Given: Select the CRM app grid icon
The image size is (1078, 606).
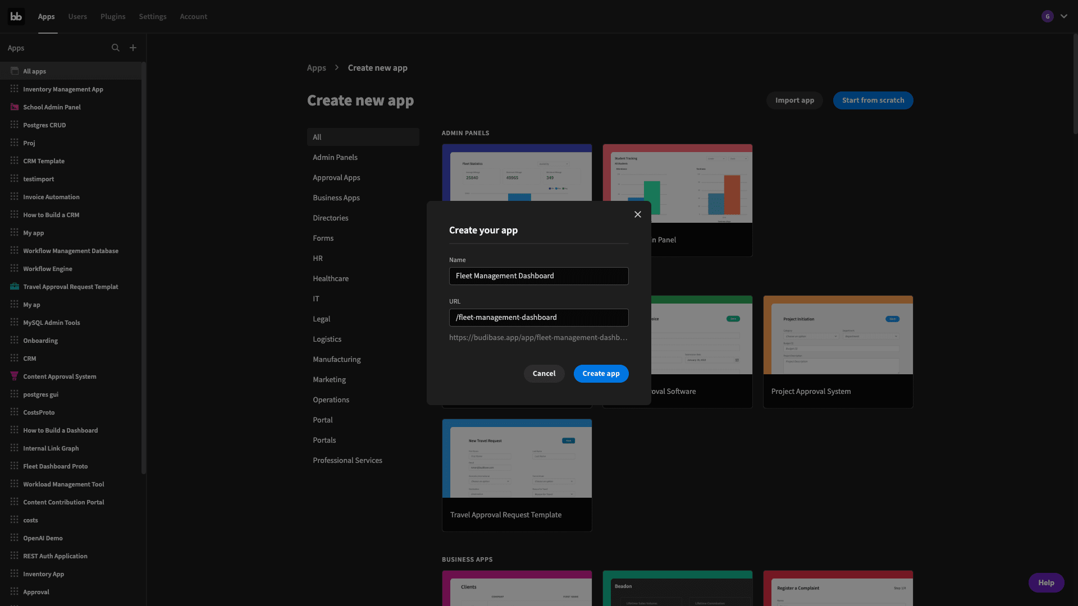Looking at the screenshot, I should click(14, 359).
